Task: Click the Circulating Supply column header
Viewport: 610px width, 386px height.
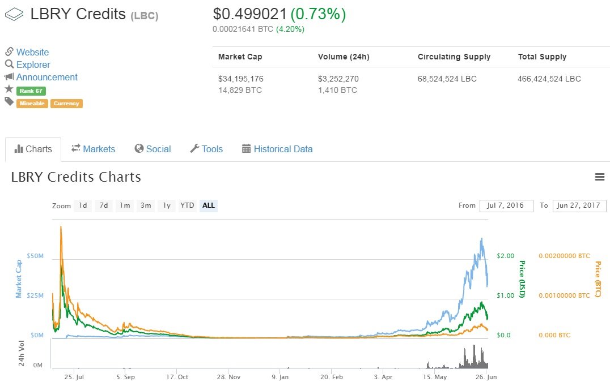Action: (454, 57)
